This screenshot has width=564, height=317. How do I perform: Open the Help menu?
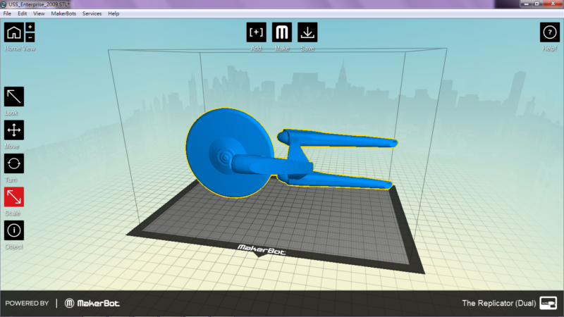(x=114, y=13)
